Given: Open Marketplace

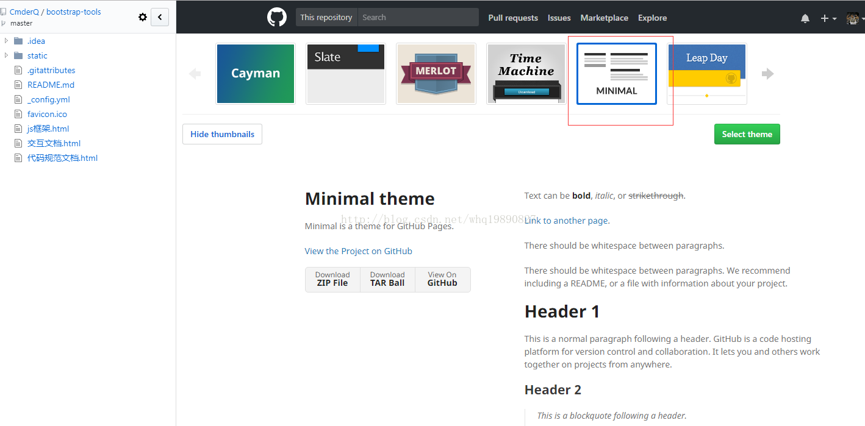Looking at the screenshot, I should point(605,18).
